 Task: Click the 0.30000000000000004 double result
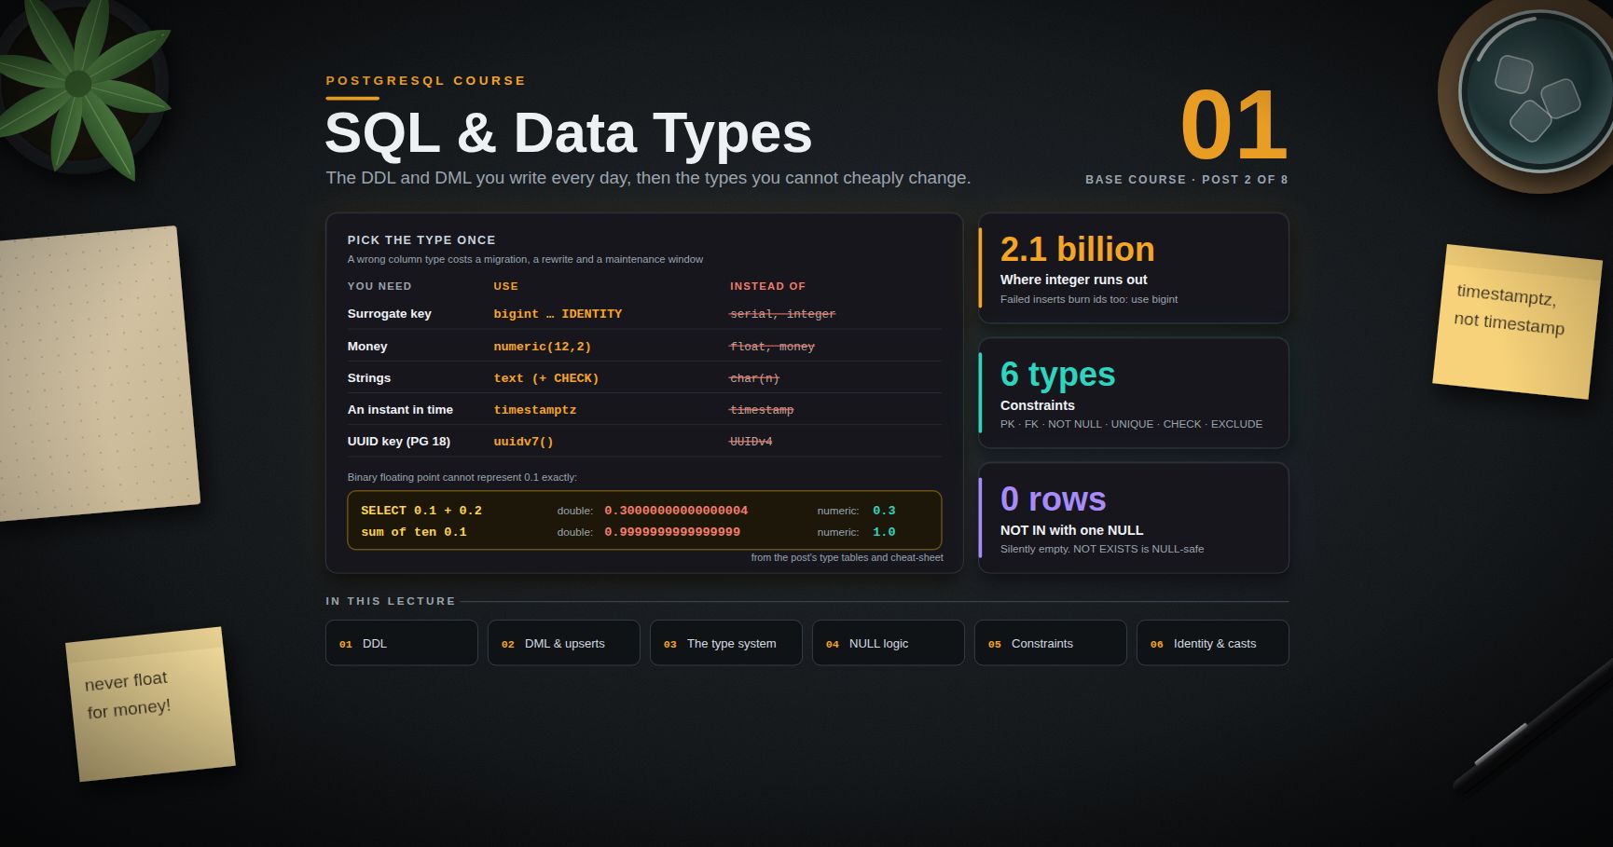676,511
